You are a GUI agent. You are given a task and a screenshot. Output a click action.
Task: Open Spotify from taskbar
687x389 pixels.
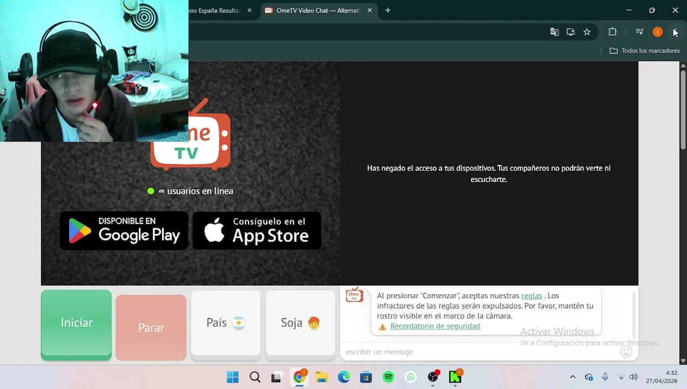(388, 377)
